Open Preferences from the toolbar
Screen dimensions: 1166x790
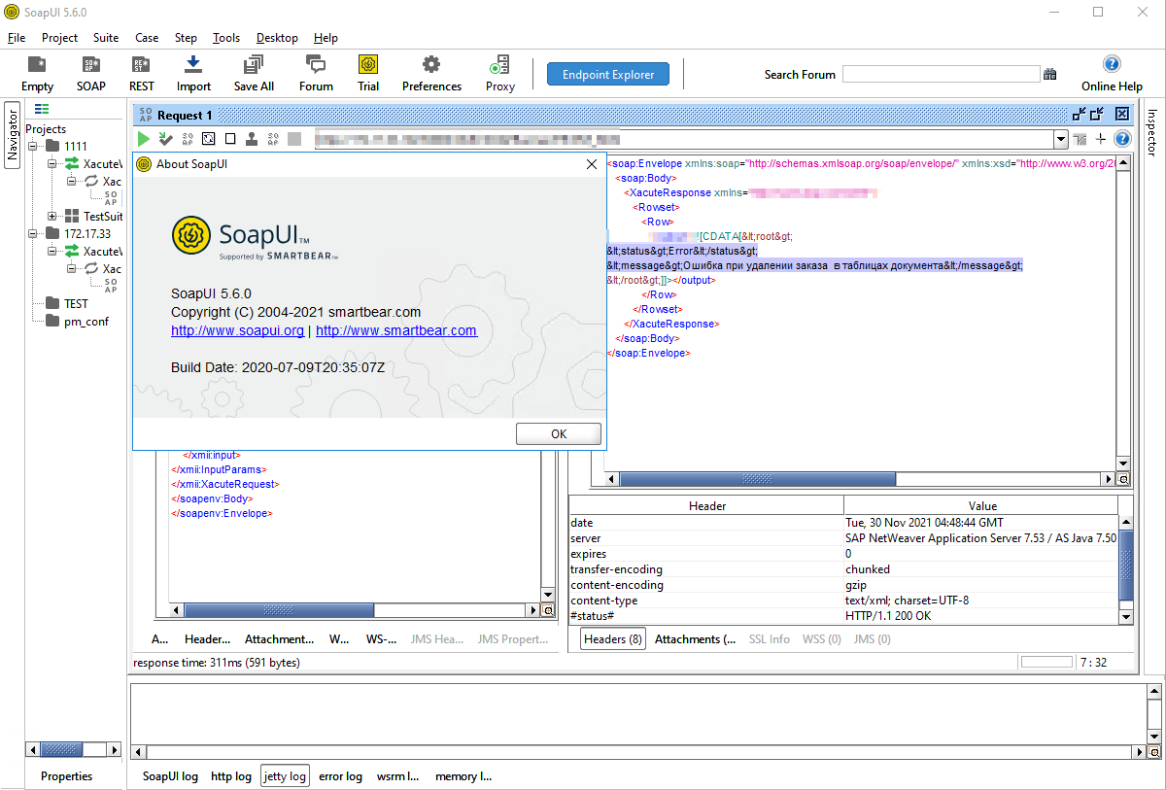[x=431, y=65]
